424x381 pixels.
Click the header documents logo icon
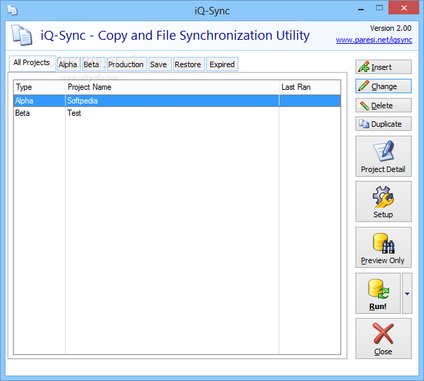[x=22, y=35]
